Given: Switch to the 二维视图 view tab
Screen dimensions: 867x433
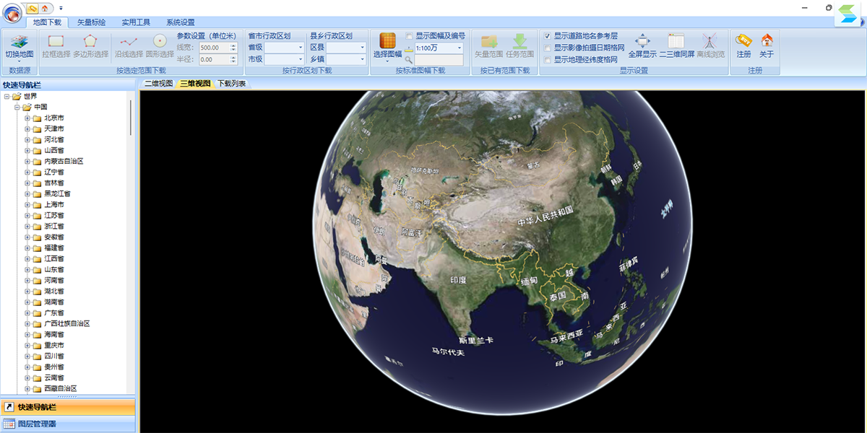Looking at the screenshot, I should click(x=158, y=84).
